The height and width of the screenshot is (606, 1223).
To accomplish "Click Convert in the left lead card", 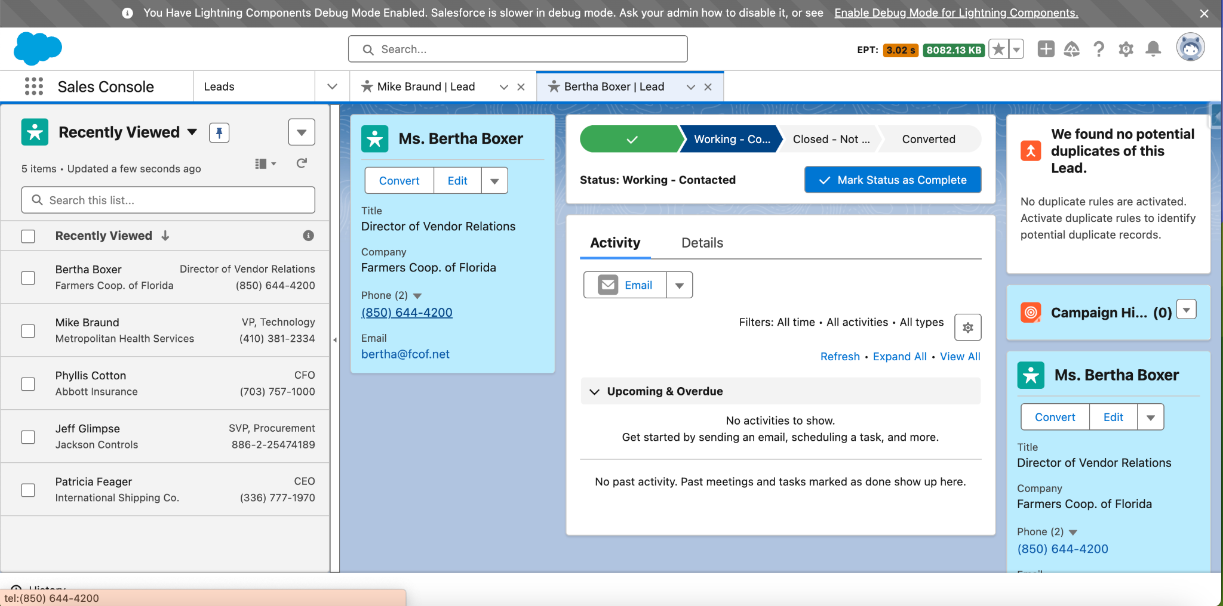I will click(399, 181).
